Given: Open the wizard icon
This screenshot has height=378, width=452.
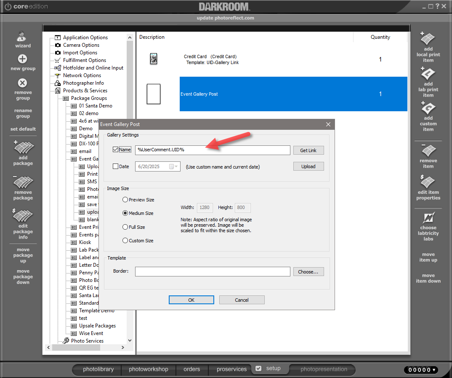Looking at the screenshot, I should [x=22, y=37].
